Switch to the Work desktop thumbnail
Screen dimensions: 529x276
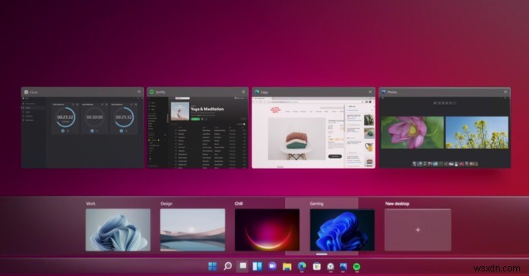point(118,230)
